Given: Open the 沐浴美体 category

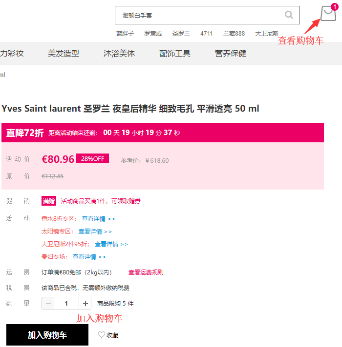Looking at the screenshot, I should click(119, 53).
